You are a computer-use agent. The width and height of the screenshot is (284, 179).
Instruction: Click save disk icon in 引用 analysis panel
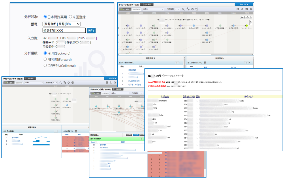(238, 9)
